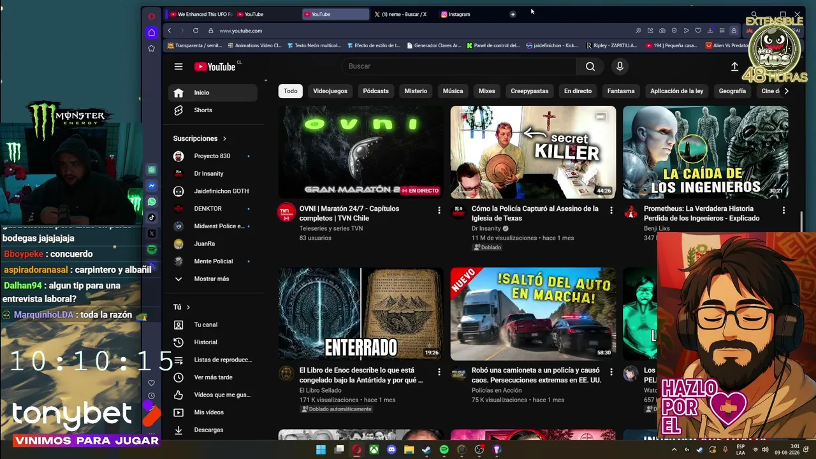
Task: Go back in the browser
Action: 170,31
